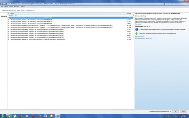Open the Więcej informacji link
The image size is (189, 118).
coord(140,36)
